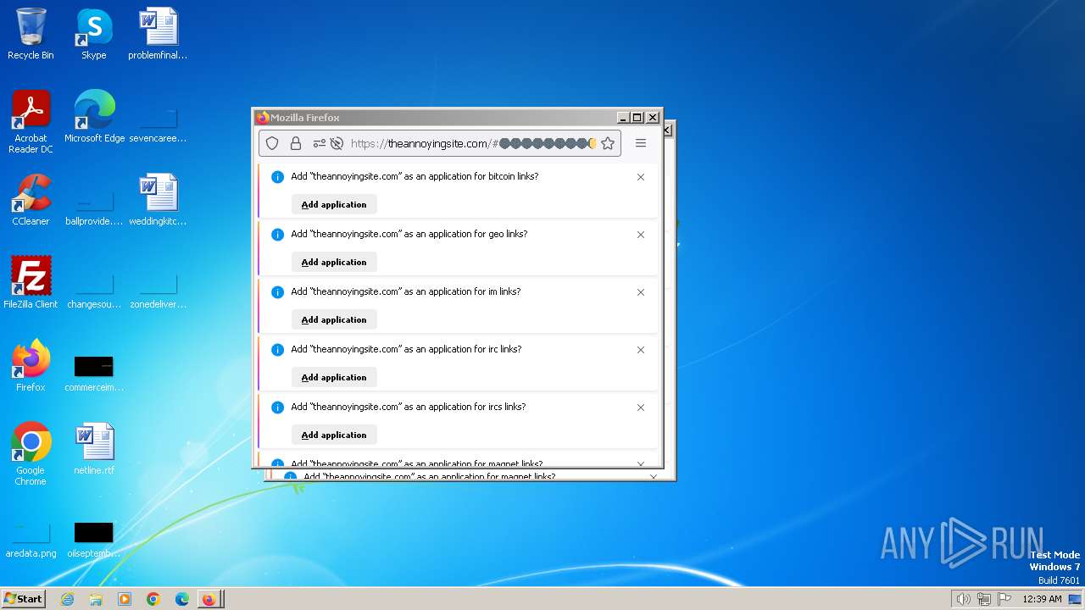Viewport: 1085px width, 610px height.
Task: Add application for irc links
Action: 334,377
